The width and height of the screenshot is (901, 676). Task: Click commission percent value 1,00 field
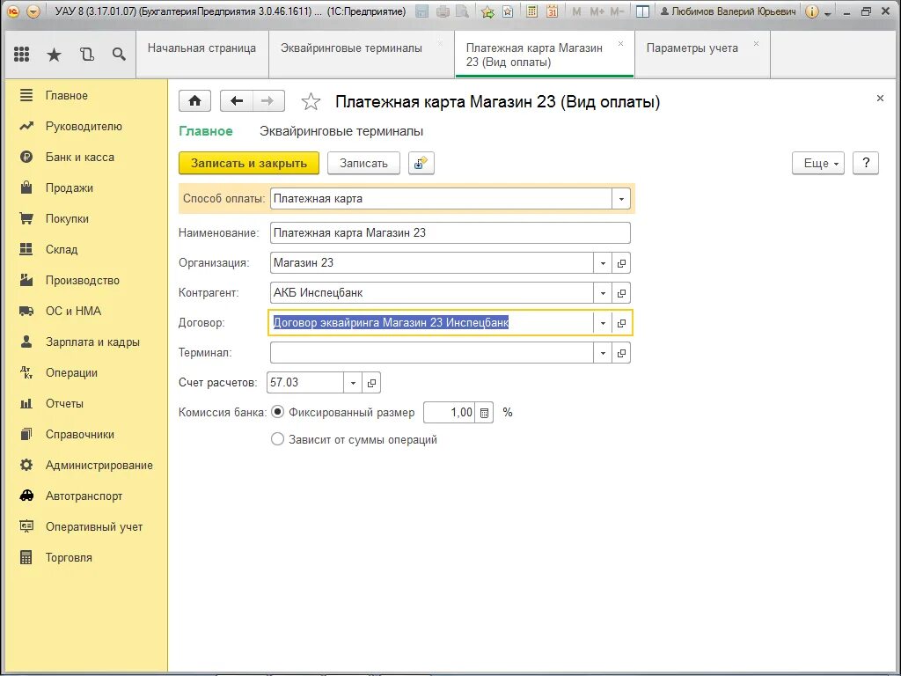pyautogui.click(x=450, y=413)
